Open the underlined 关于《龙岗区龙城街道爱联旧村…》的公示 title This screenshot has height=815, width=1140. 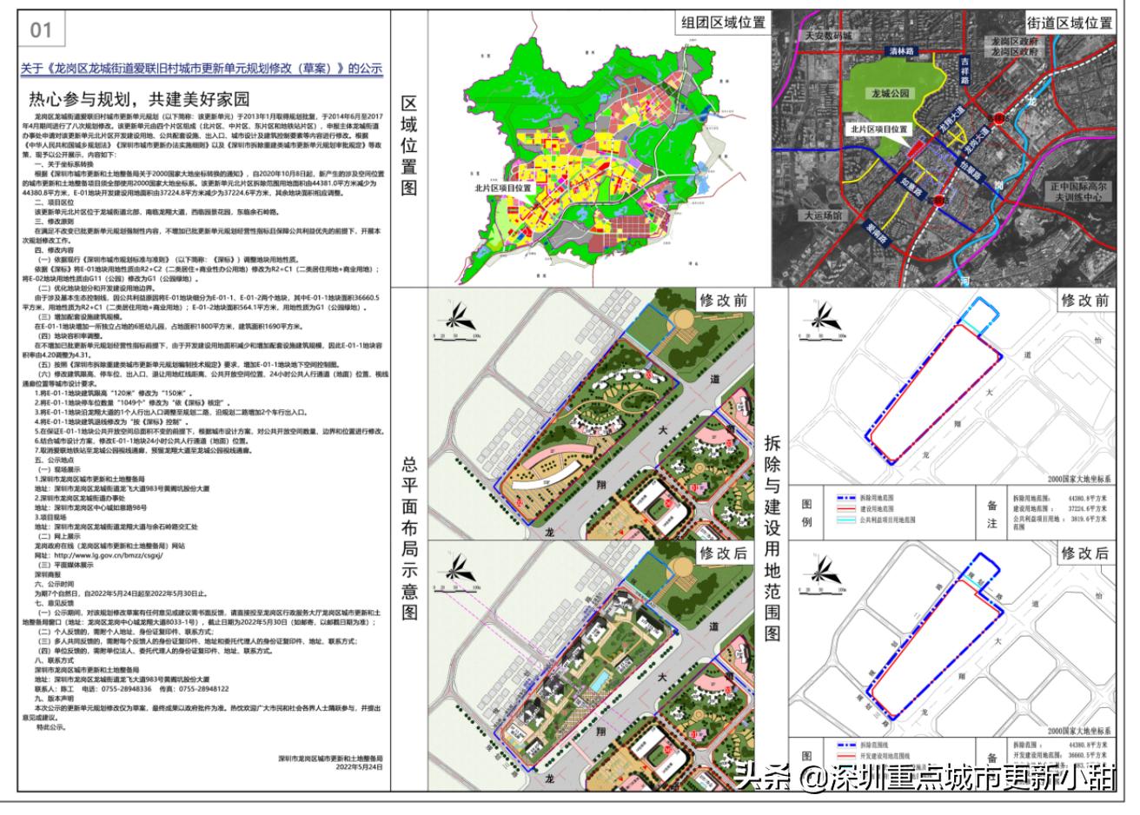(x=202, y=70)
